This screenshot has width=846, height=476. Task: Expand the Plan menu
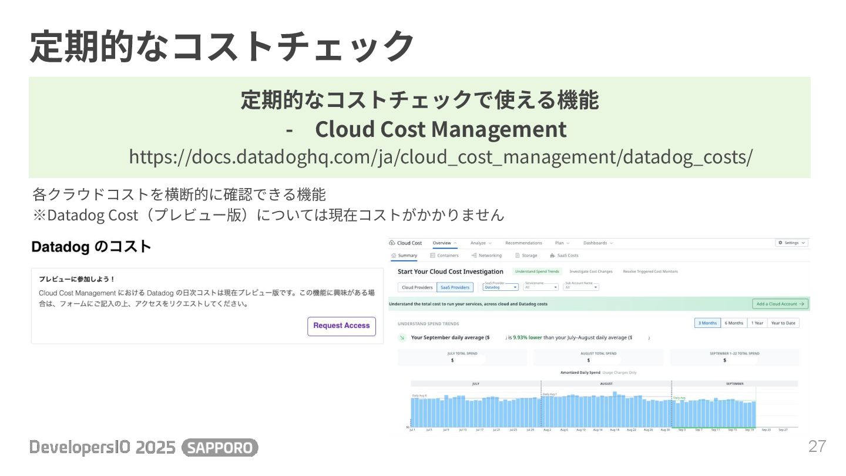coord(562,243)
